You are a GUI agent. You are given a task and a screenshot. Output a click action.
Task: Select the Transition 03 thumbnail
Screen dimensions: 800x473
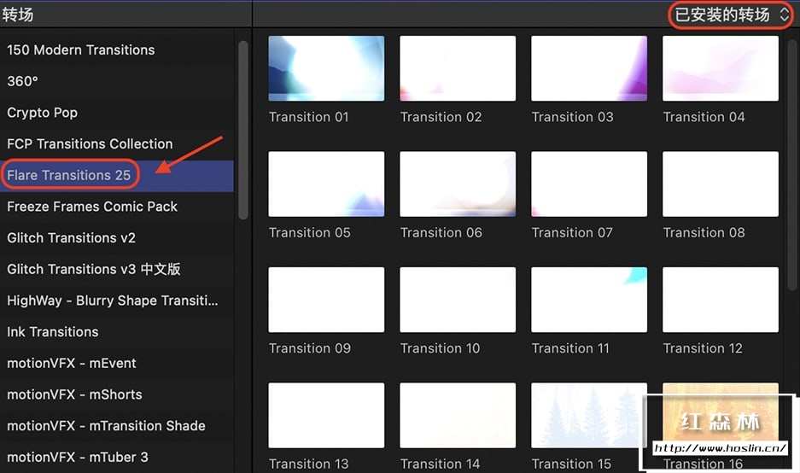pos(589,68)
